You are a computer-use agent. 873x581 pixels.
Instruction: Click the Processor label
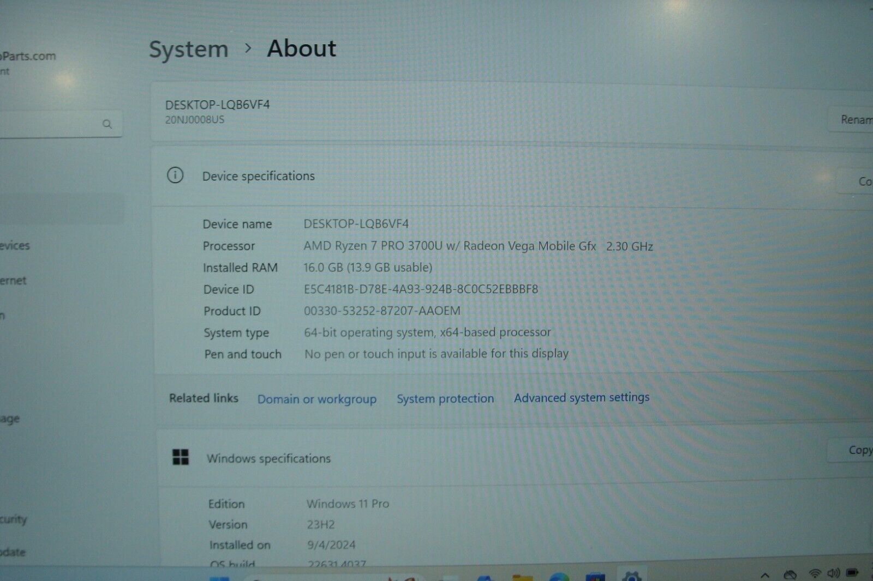pyautogui.click(x=229, y=246)
